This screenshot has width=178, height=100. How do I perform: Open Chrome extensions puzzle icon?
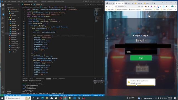click(x=166, y=6)
